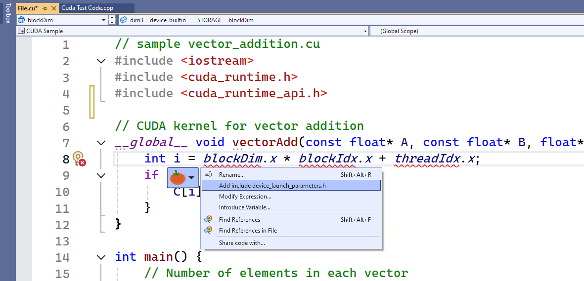Choose Introduce Variable... from the menu
Viewport: 584px width, 281px height.
point(245,207)
